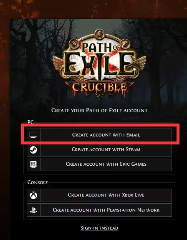
Task: Click the Create your Path of Exile account heading
Action: click(99, 110)
